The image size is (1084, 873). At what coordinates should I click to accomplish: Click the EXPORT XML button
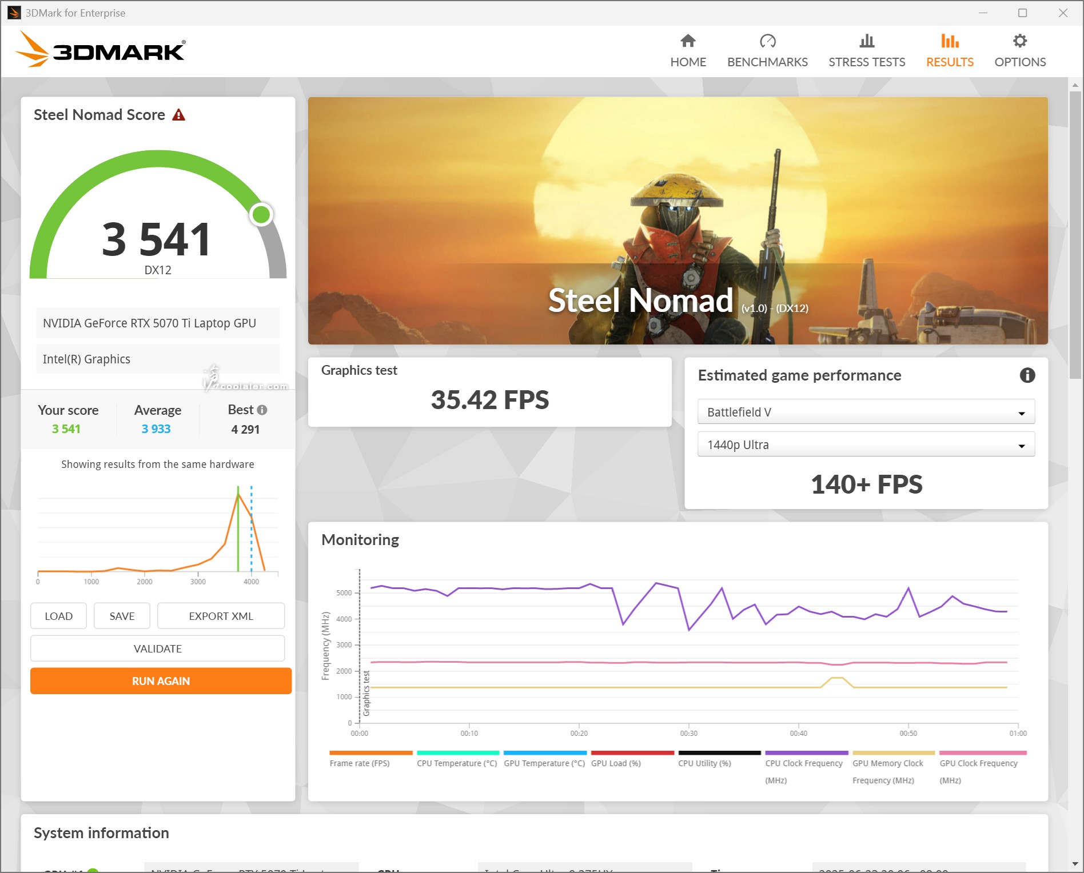click(x=221, y=616)
